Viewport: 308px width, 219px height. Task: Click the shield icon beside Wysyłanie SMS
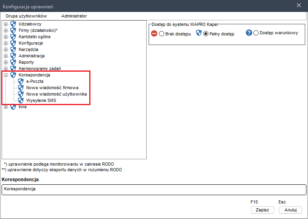21,100
